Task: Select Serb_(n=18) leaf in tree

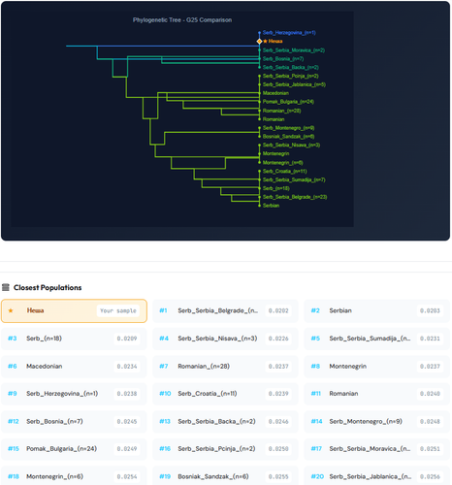Action: pos(275,188)
